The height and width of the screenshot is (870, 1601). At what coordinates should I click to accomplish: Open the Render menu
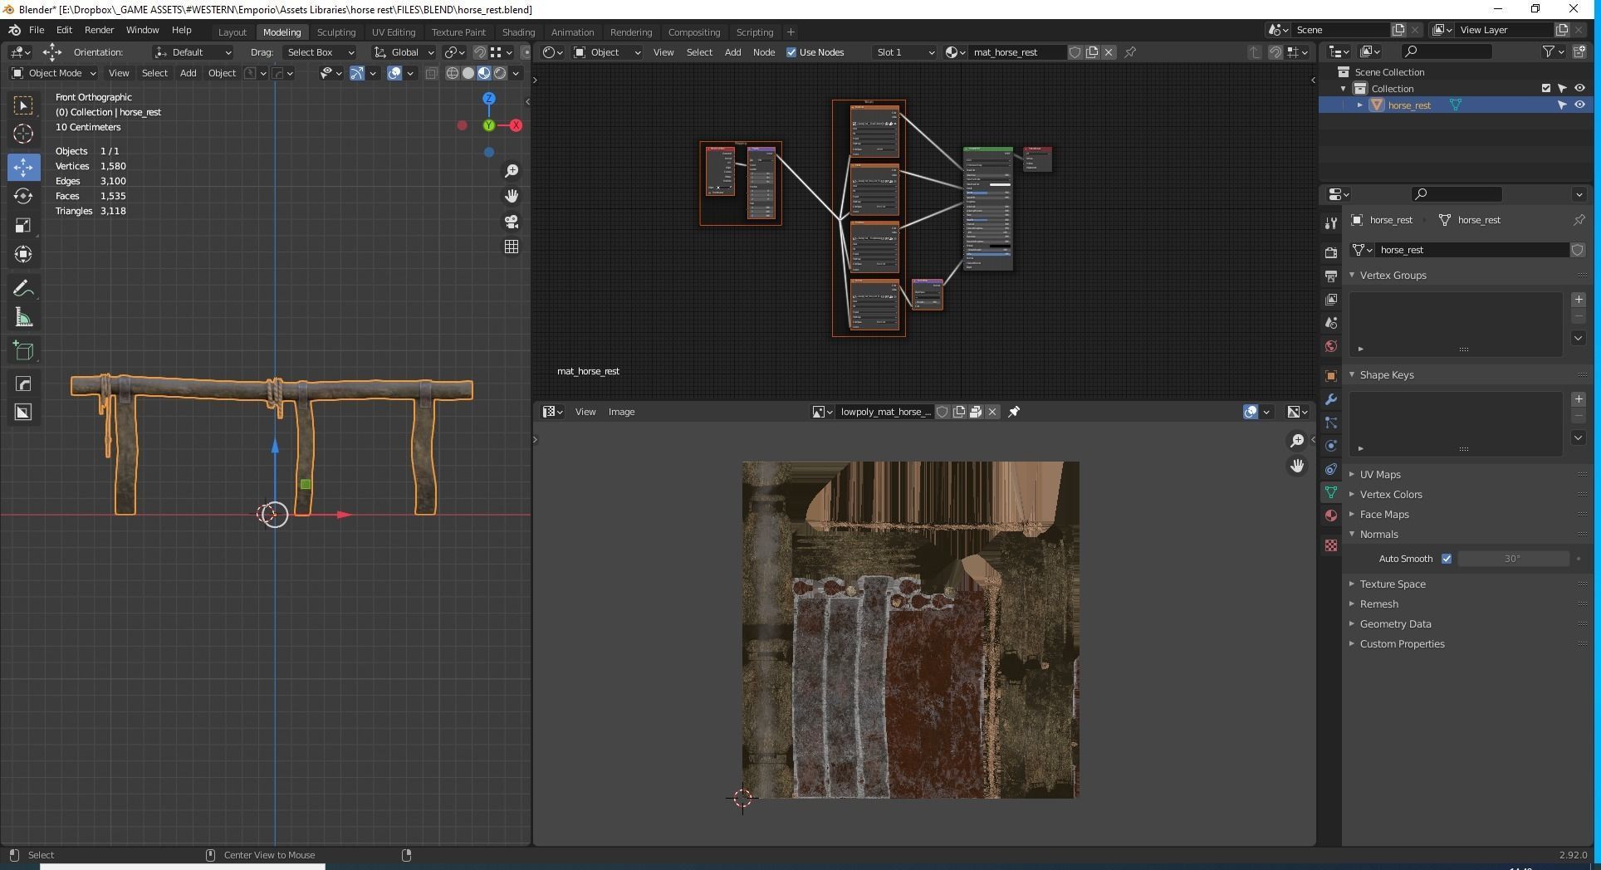point(99,30)
